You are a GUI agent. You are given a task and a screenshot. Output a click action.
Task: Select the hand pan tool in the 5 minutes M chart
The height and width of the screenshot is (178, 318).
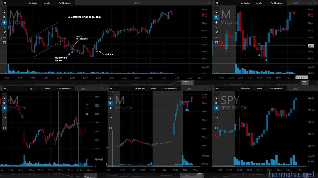(x=216, y=22)
